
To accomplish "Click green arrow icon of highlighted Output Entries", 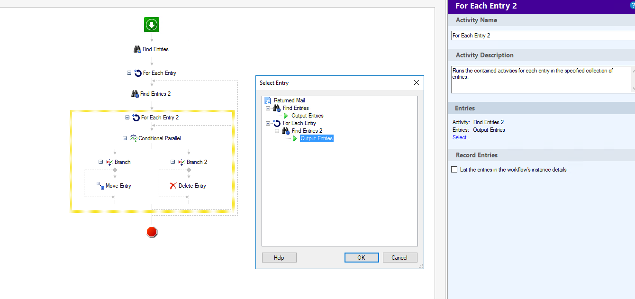I will [x=295, y=138].
